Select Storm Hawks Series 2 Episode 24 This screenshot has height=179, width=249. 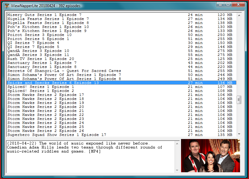122,123
